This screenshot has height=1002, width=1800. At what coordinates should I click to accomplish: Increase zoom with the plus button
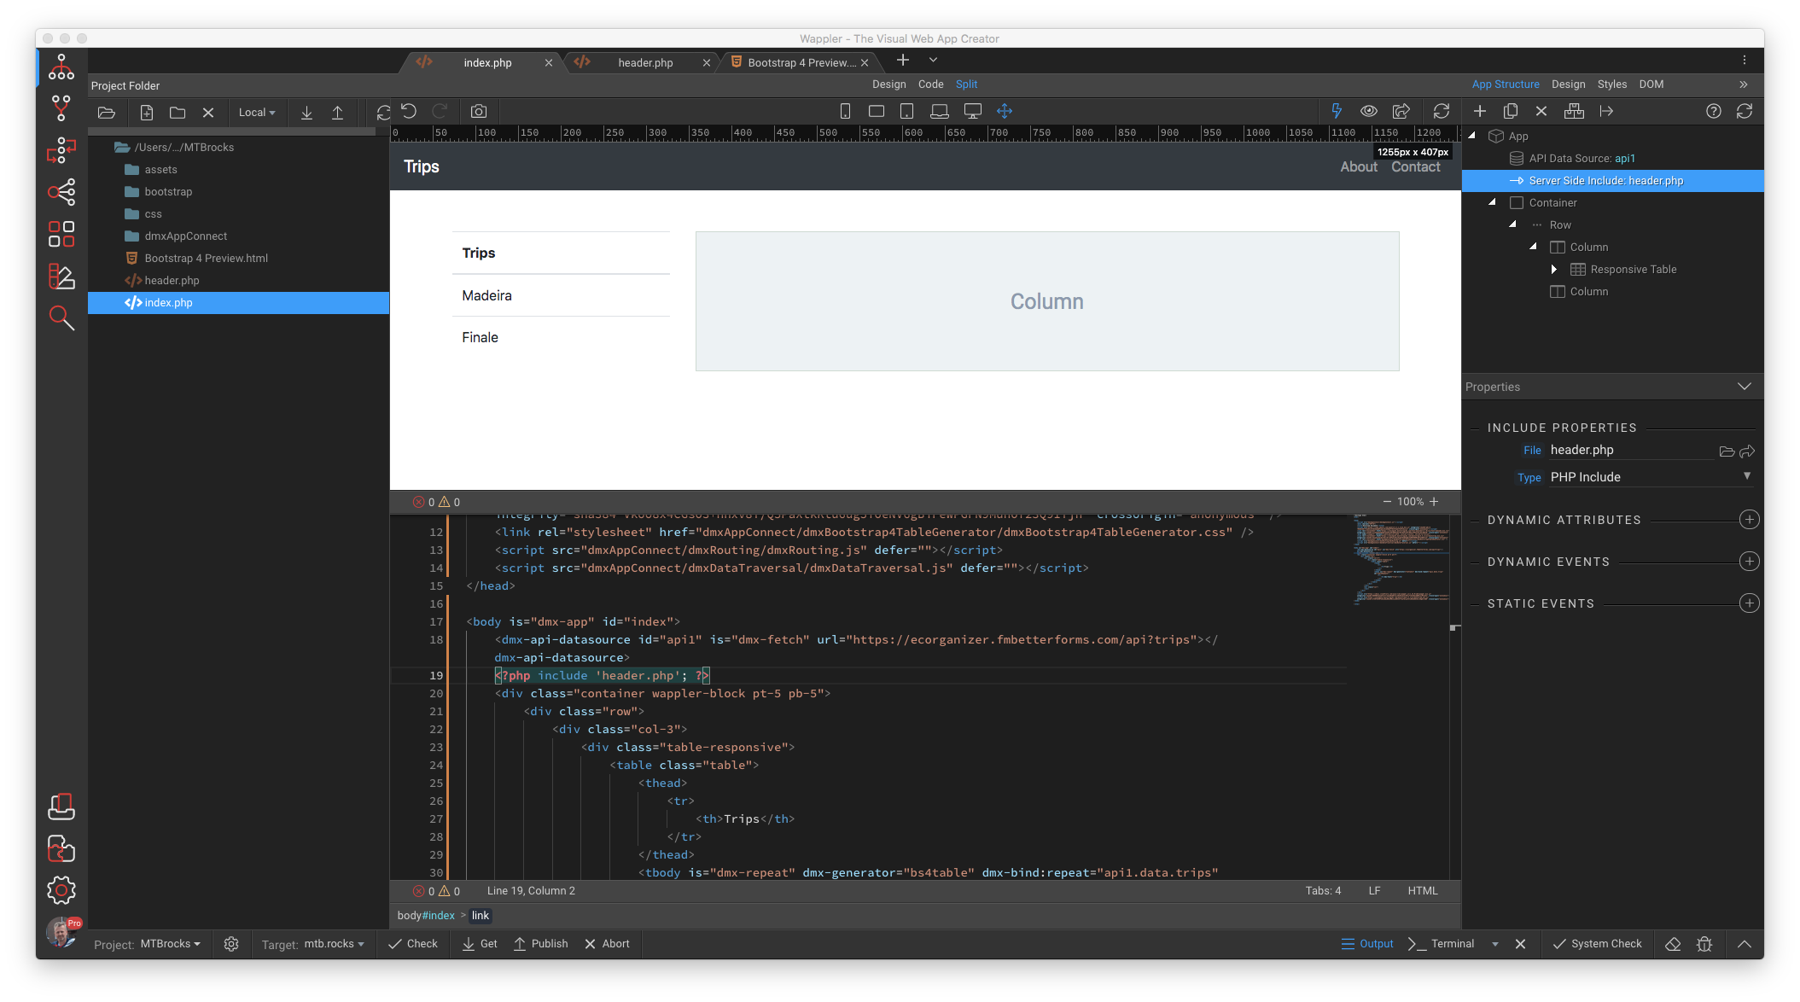(1435, 502)
